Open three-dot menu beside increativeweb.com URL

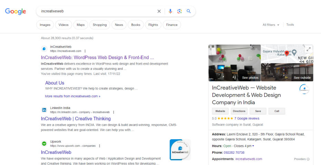pyautogui.click(x=85, y=51)
